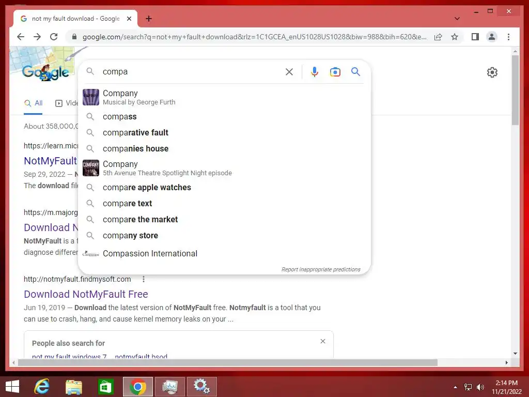Select Company musical by George Furth suggestion
This screenshot has height=397, width=529.
click(x=224, y=97)
